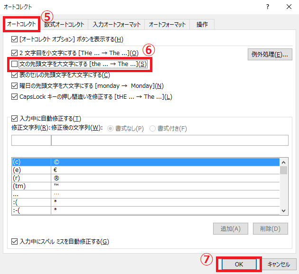The width and height of the screenshot is (299, 274).
Task: Switch to the オートコレクト tab
Action: click(x=21, y=24)
